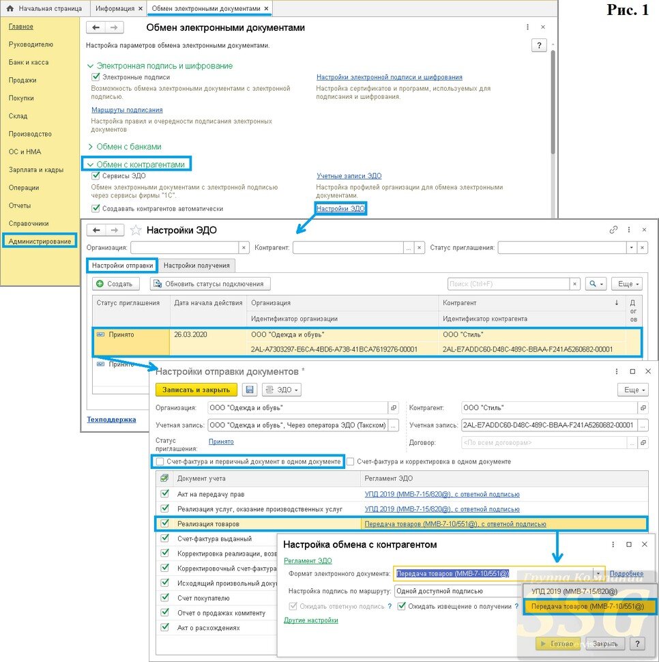
Task: Collapse Электронная подпись и шифрование section
Action: coord(90,66)
